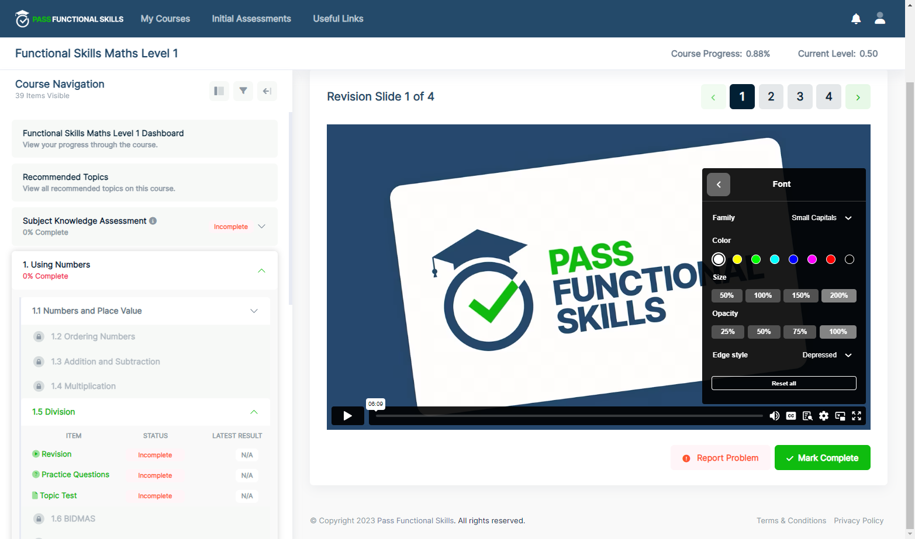This screenshot has width=915, height=539.
Task: Go to the next revision slide arrow
Action: (x=858, y=97)
